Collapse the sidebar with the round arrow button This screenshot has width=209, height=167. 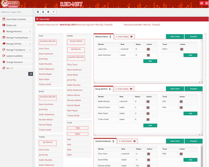coord(31,74)
